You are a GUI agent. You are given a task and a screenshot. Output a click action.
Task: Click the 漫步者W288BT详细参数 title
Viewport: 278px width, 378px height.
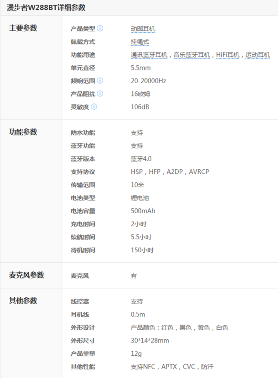tap(46, 8)
